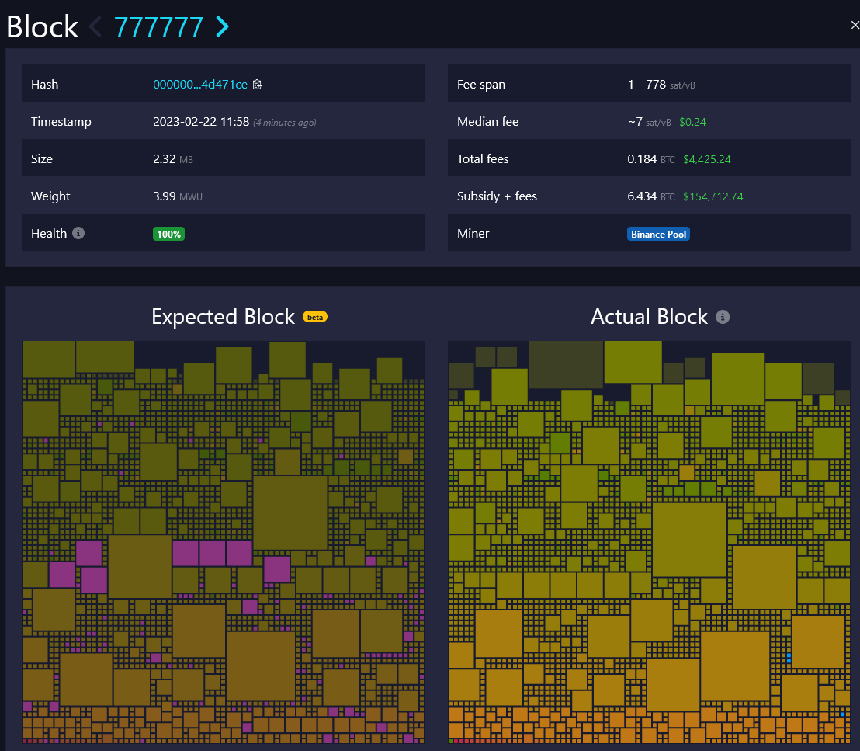
Task: Navigate to the next block arrow
Action: point(223,27)
